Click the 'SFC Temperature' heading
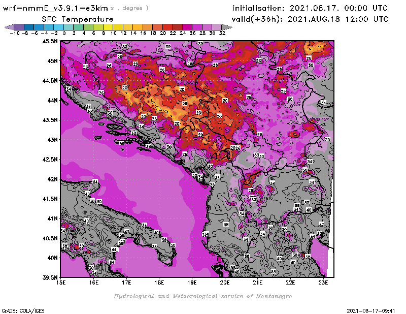 78,19
